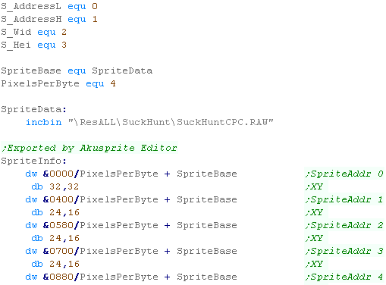Click the ;SpriteAddr 3 comment
The image size is (386, 285).
(x=344, y=251)
